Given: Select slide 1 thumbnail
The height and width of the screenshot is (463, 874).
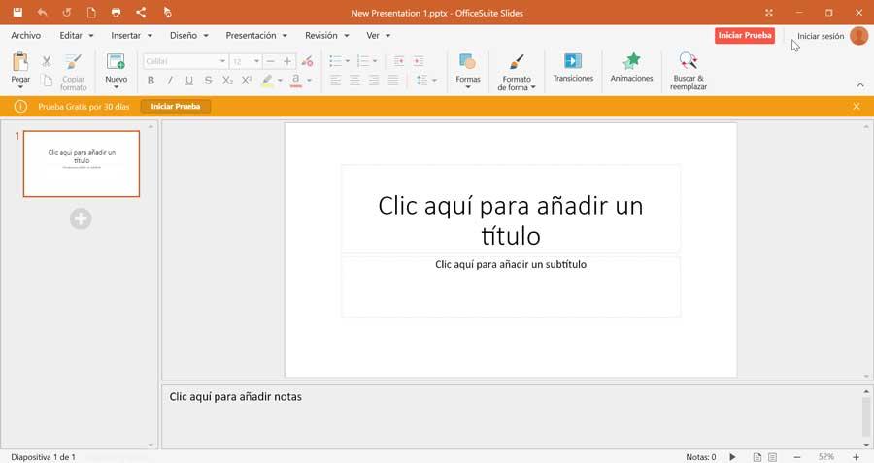Looking at the screenshot, I should click(x=82, y=164).
